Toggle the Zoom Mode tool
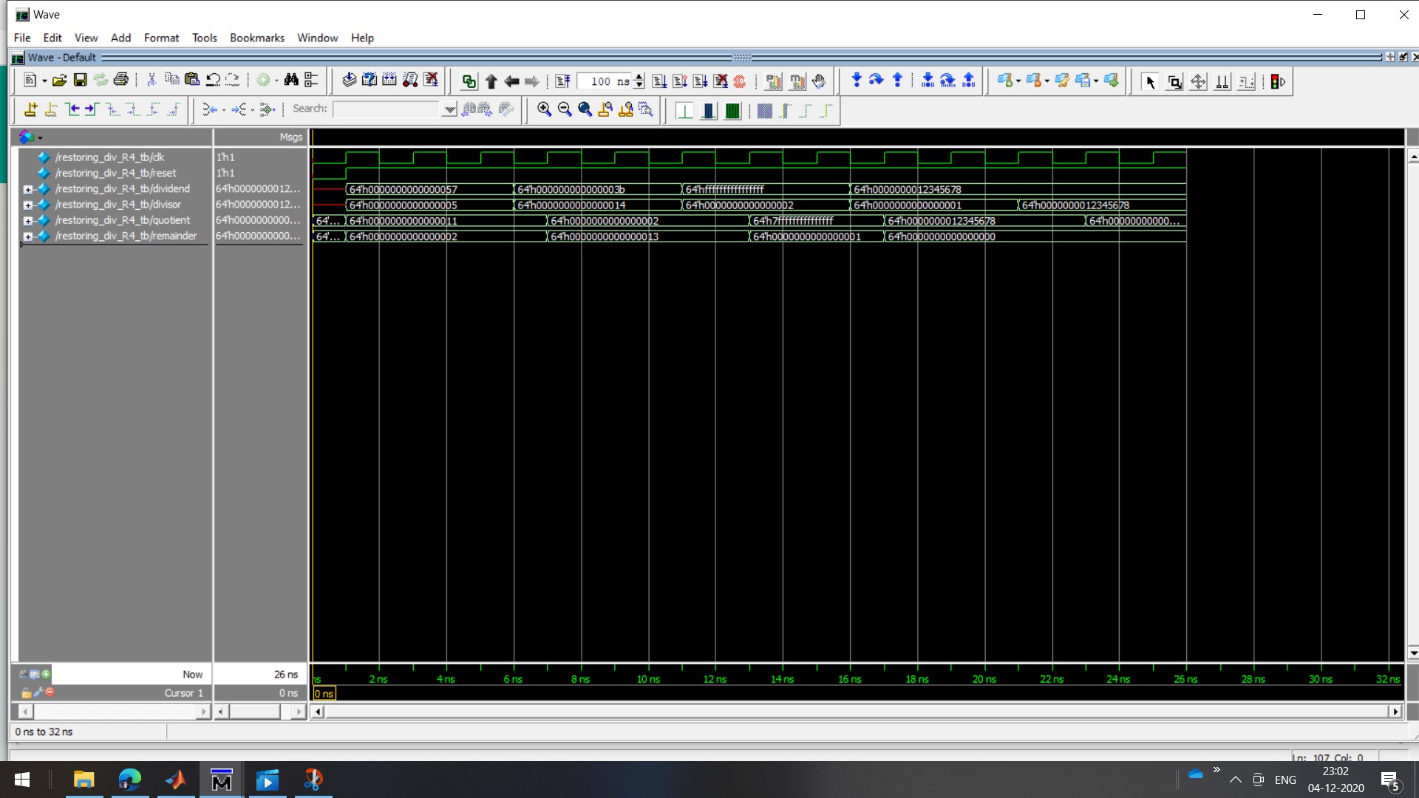 (1174, 82)
